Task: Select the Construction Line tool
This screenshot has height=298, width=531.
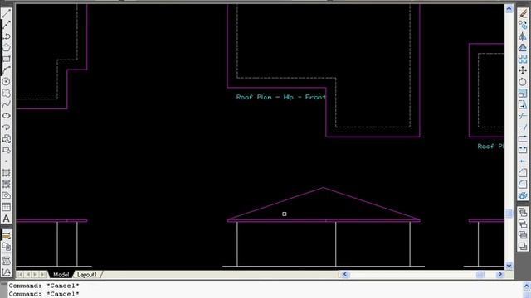Action: click(6, 24)
